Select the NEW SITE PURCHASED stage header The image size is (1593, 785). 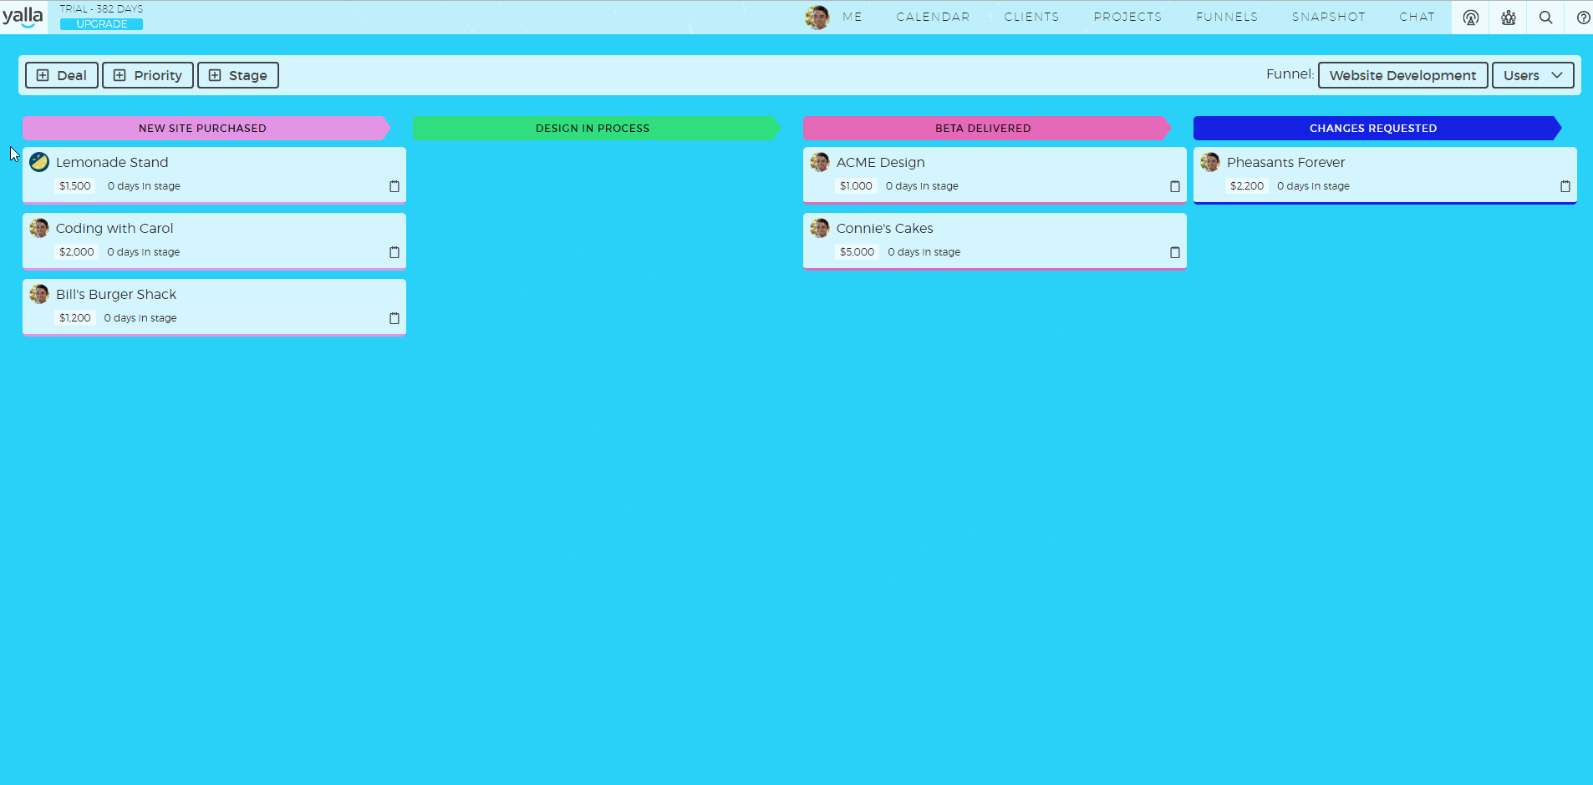click(206, 128)
